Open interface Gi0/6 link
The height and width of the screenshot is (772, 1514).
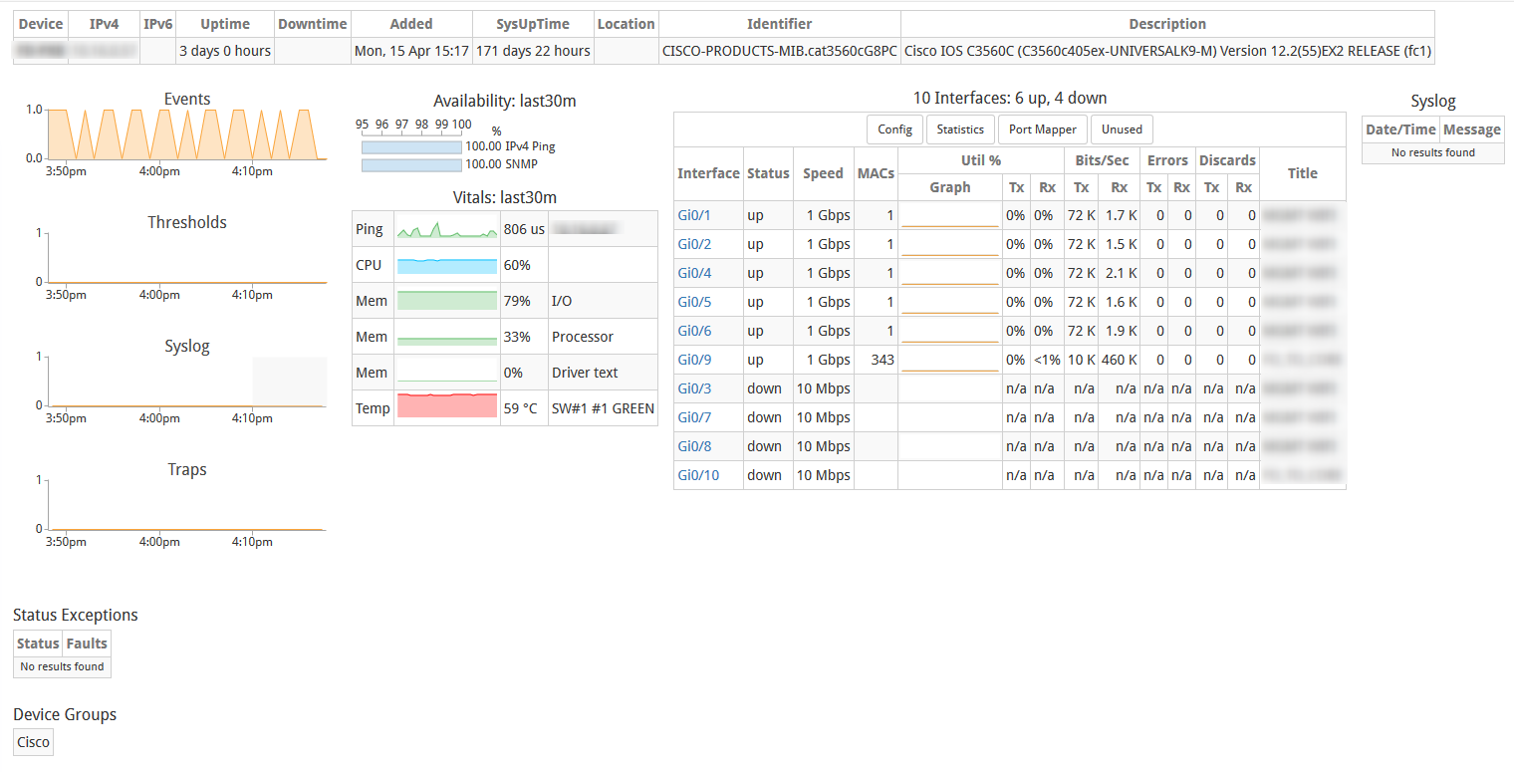694,331
